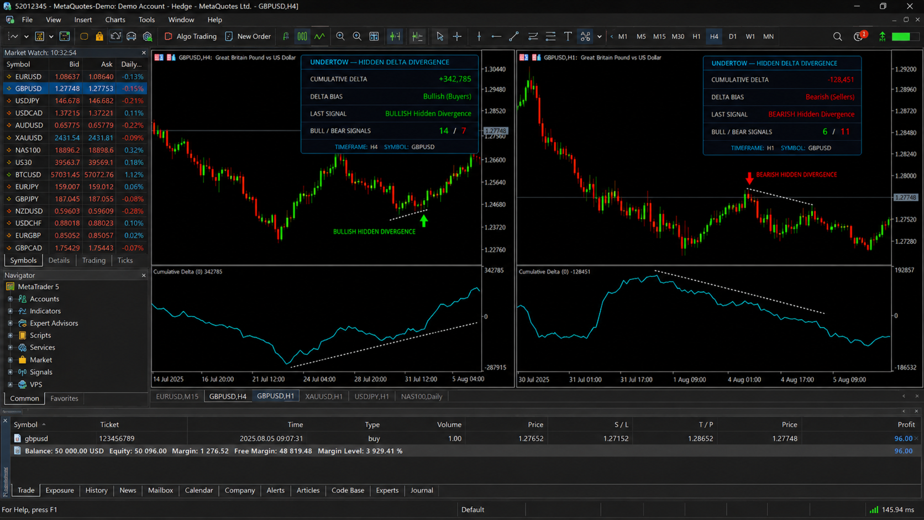Screen dimensions: 924x520
Task: Click the connection status bars in status bar
Action: (874, 510)
